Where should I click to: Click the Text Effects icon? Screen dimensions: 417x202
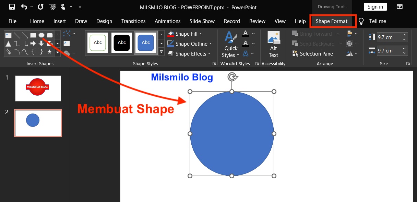pyautogui.click(x=246, y=54)
